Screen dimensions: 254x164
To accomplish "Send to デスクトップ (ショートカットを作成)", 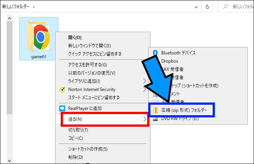I will coord(198,86).
